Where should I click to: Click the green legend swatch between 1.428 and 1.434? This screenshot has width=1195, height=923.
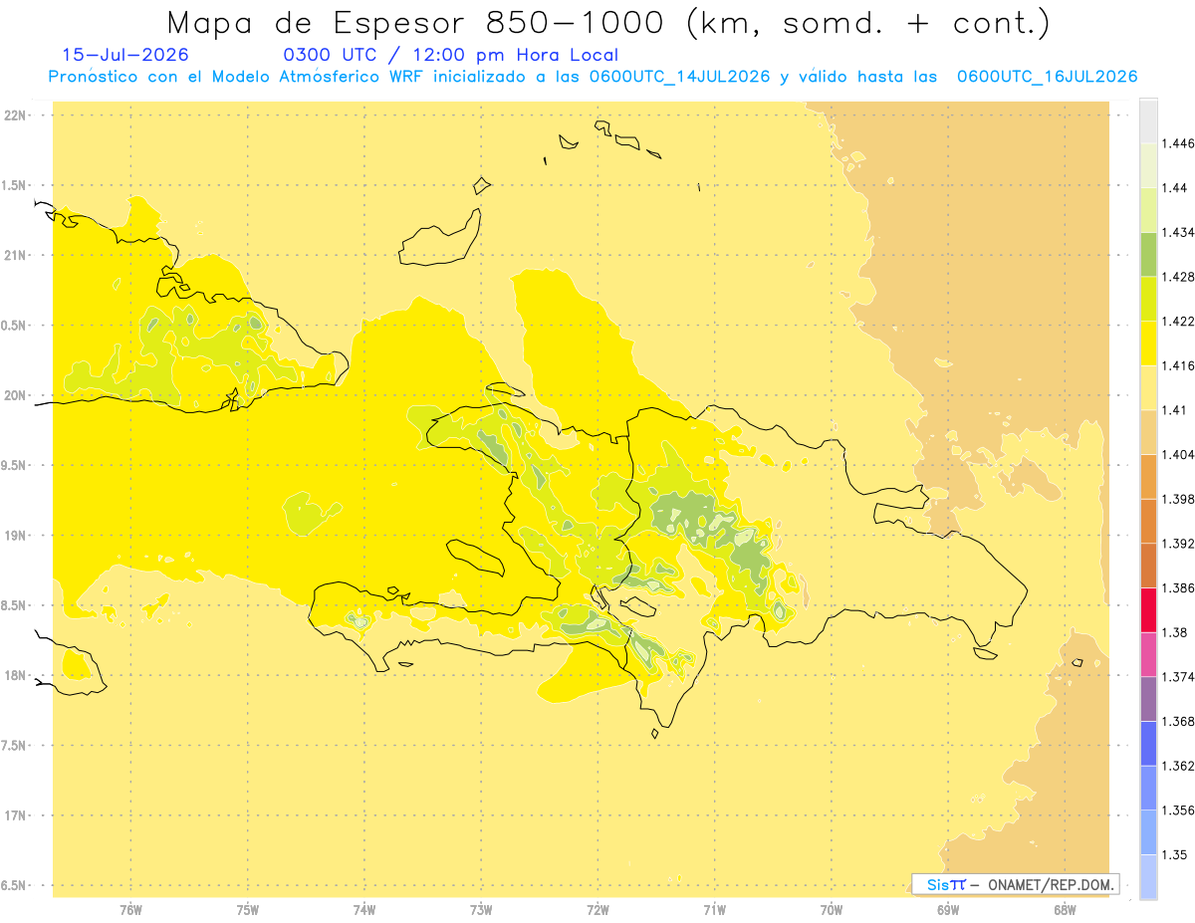click(1148, 254)
